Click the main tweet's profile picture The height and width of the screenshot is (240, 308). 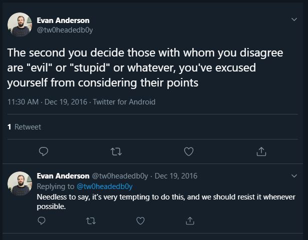20,24
